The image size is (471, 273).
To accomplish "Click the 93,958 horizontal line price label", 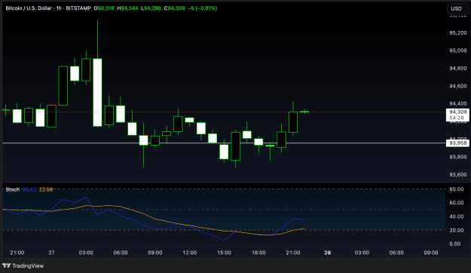I will (457, 143).
